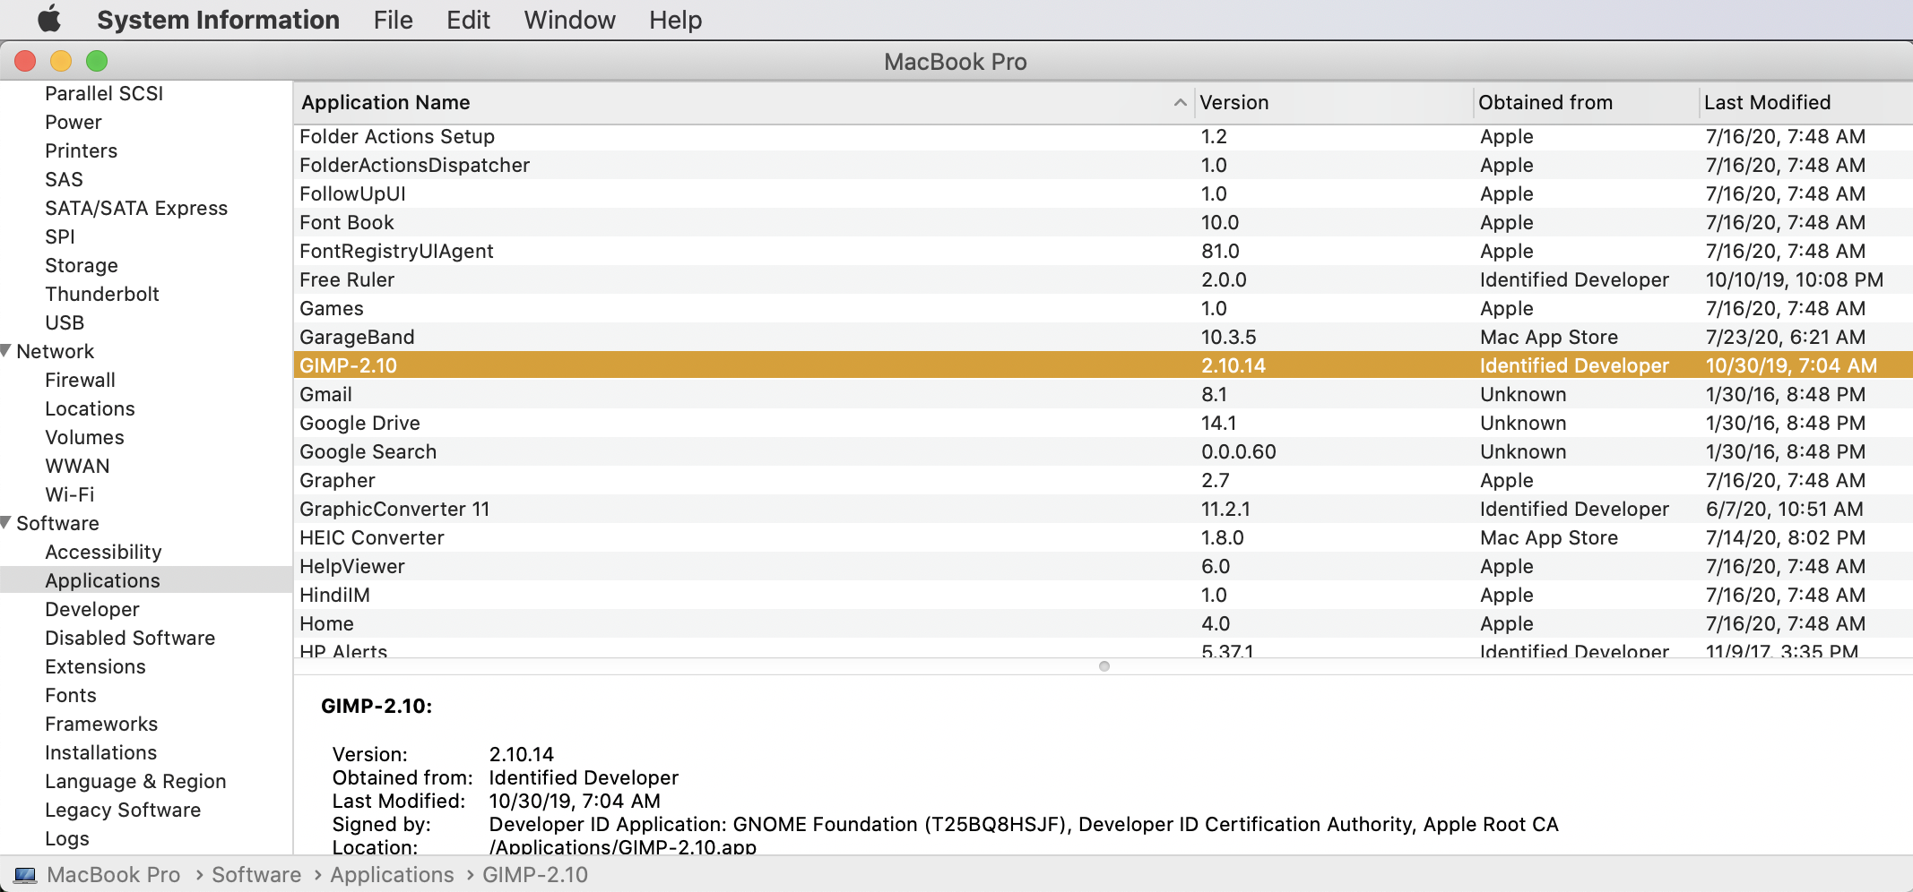Select the HEIC Converter row
The width and height of the screenshot is (1913, 892).
coord(1104,537)
